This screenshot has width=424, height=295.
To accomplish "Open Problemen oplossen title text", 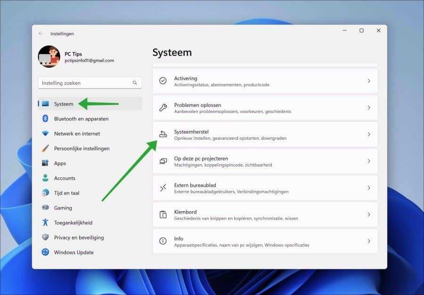I will coord(197,105).
